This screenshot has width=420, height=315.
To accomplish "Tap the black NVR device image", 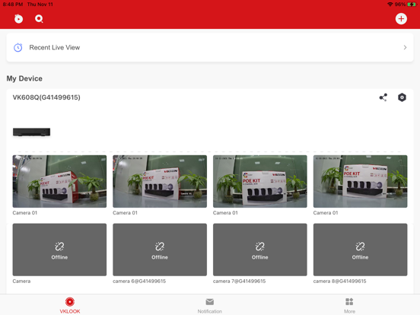I will tap(32, 132).
